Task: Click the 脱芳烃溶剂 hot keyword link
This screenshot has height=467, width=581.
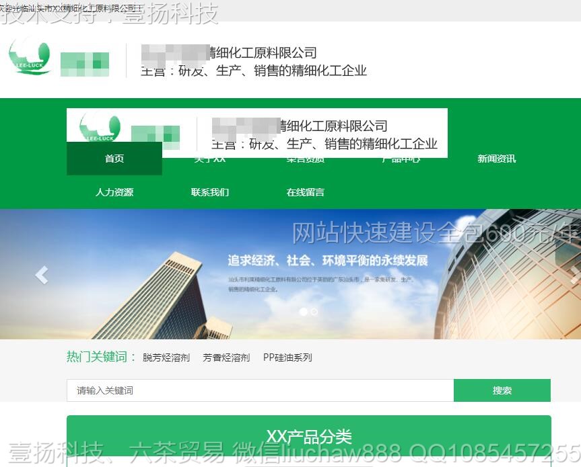Action: click(166, 358)
